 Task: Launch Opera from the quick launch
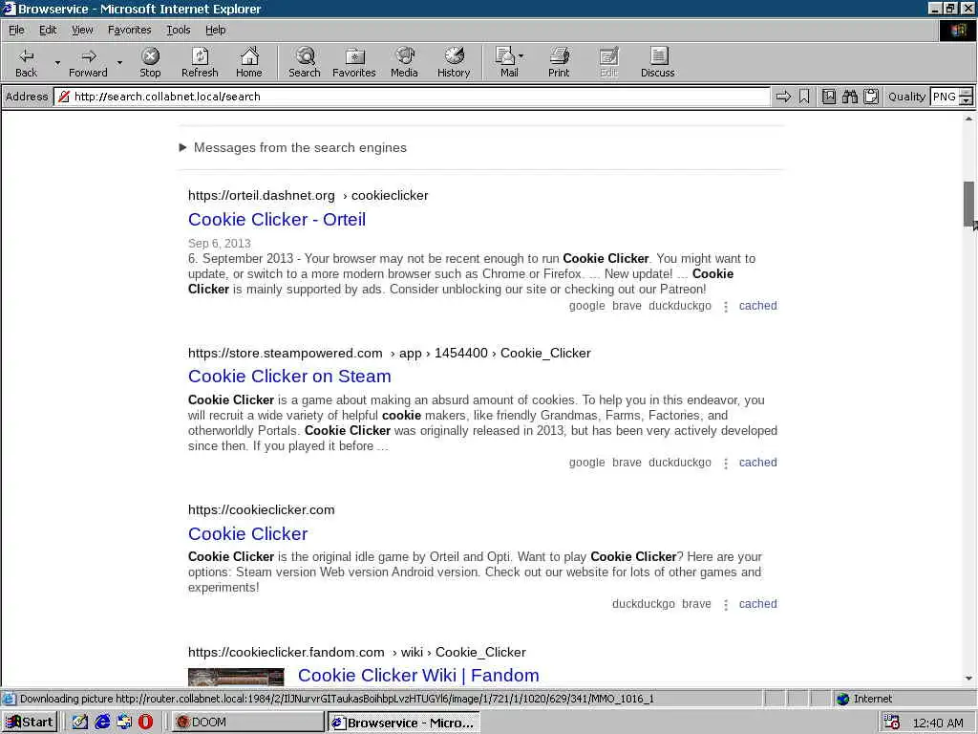pos(146,723)
